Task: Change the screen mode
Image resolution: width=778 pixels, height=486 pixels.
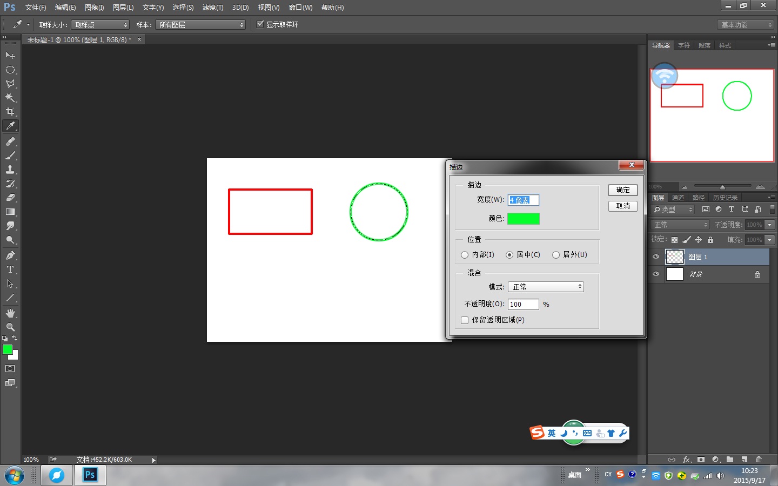Action: [x=10, y=383]
